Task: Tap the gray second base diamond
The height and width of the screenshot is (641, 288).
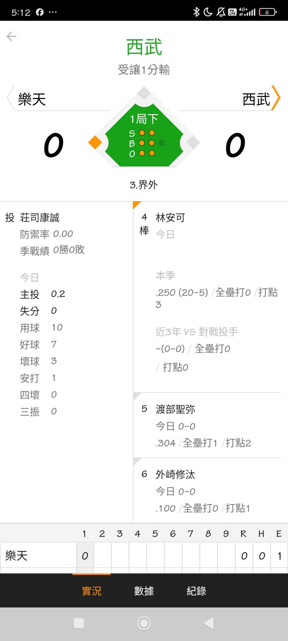Action: click(x=144, y=93)
